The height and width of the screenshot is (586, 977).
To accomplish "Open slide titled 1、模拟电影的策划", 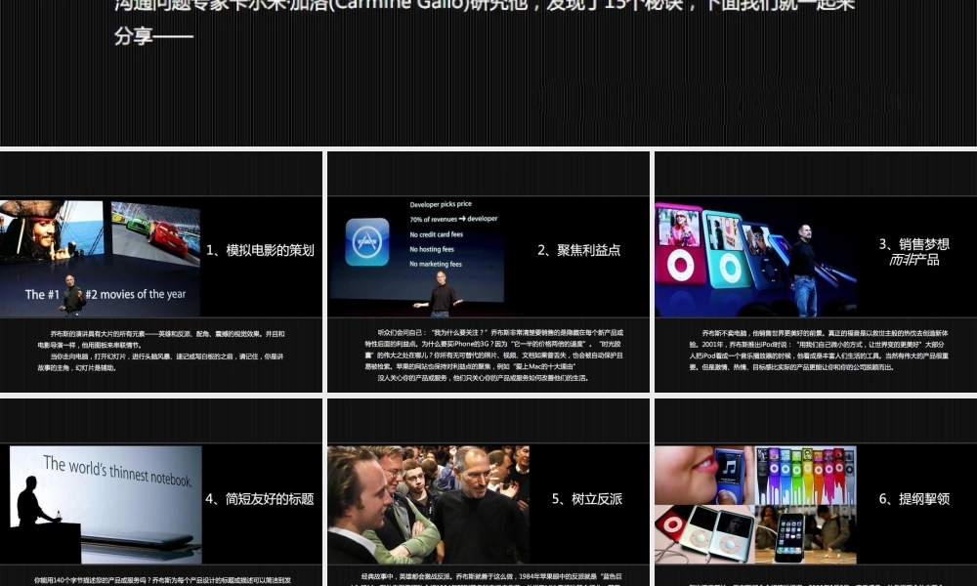I will coord(260,250).
